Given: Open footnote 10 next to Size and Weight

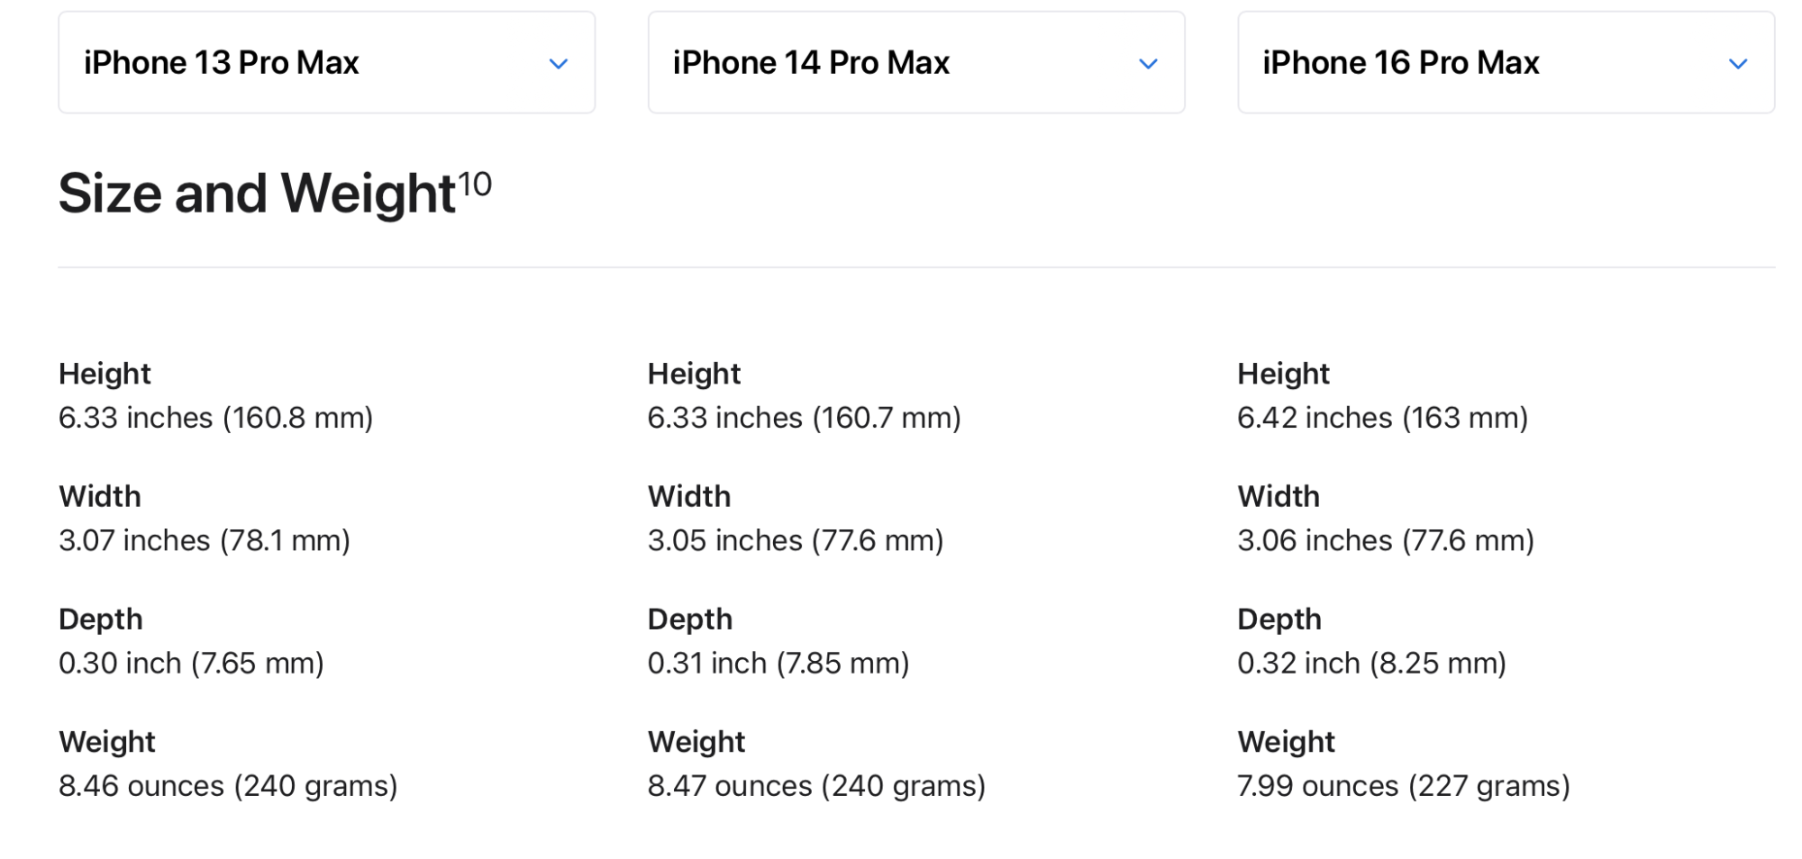Looking at the screenshot, I should 475,185.
